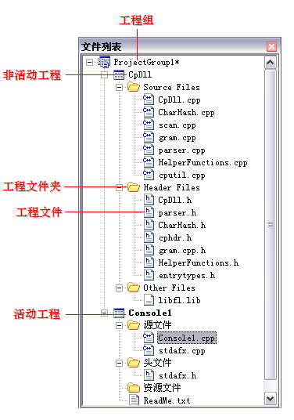Viewport: 294px width, 420px height.
Task: Select the Console1.cpp file entry
Action: click(x=187, y=338)
